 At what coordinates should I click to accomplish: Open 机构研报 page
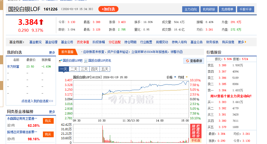pos(209,9)
